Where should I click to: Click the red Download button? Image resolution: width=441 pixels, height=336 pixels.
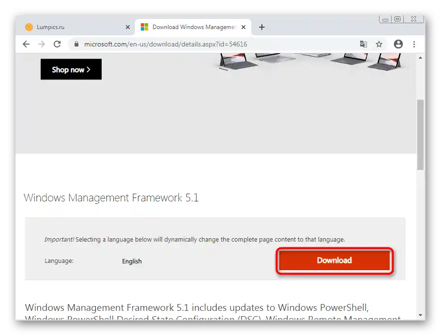pos(335,260)
